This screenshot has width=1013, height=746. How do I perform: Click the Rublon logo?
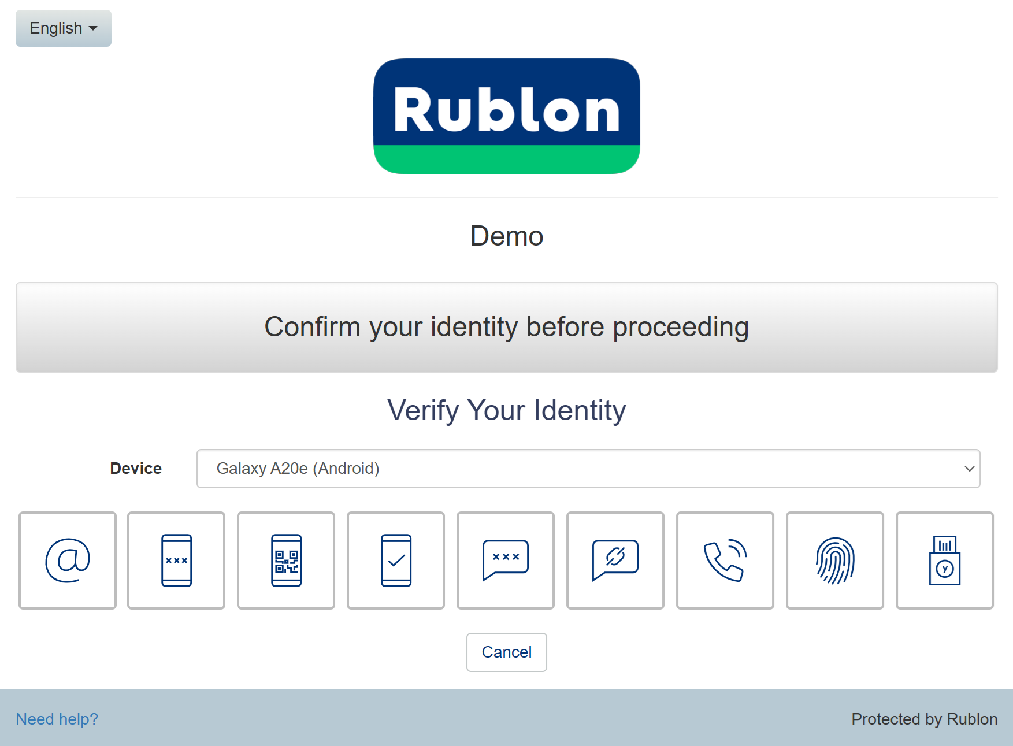coord(507,116)
